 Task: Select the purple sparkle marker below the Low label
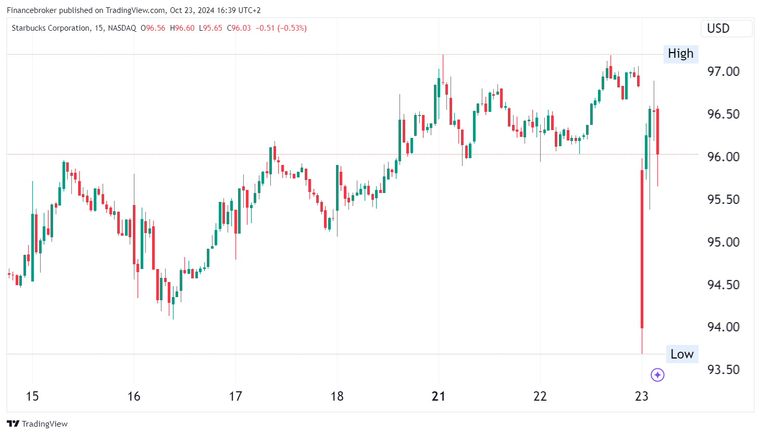click(x=657, y=375)
